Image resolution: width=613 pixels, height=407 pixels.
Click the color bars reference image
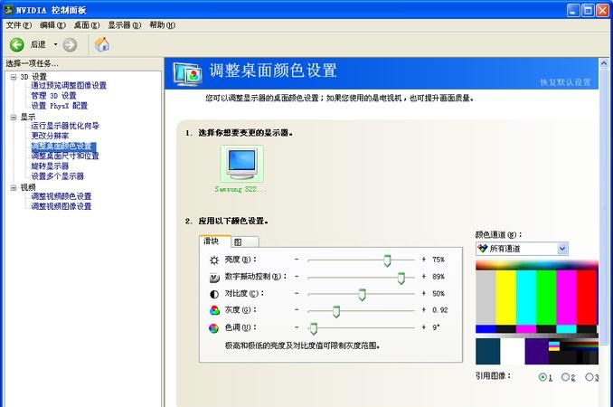[537, 313]
